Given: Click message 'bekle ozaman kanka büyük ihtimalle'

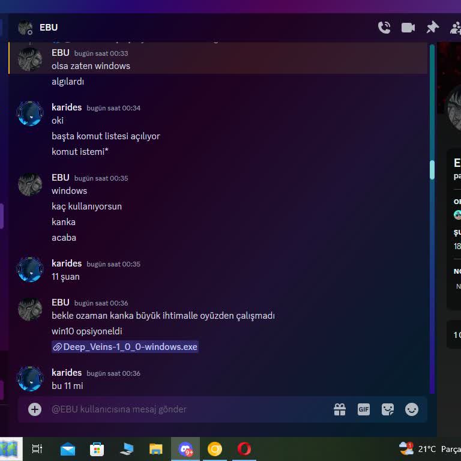Looking at the screenshot, I should (125, 316).
